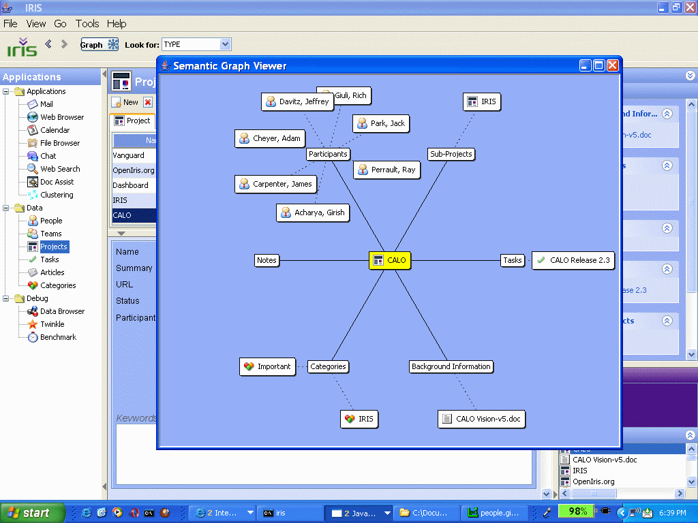The width and height of the screenshot is (698, 523).
Task: Click the Cheyer, Adam person node
Action: [x=270, y=139]
